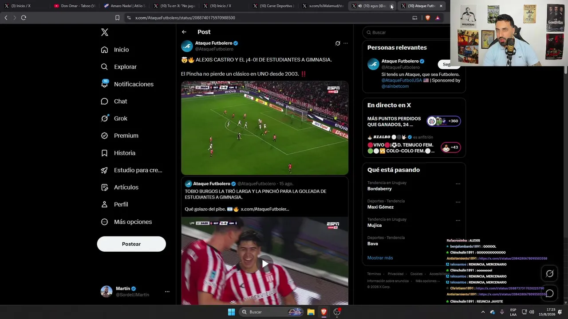Open the Estudiantes goal video thumbnail
Viewport: 568px width, 319px height.
coord(264,128)
